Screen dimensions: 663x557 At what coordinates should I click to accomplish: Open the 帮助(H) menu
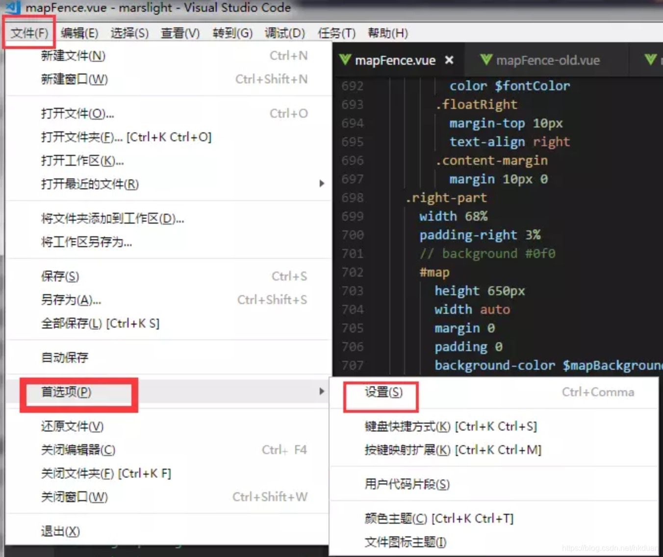pos(388,33)
